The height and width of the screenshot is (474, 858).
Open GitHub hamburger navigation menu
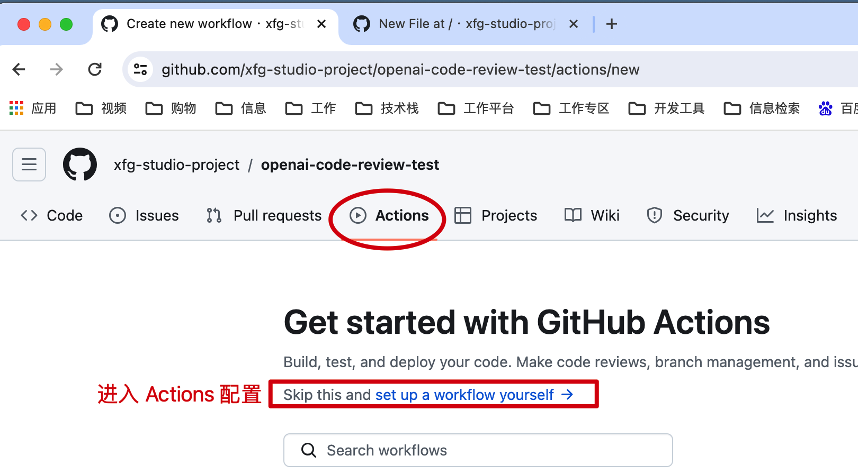click(29, 165)
